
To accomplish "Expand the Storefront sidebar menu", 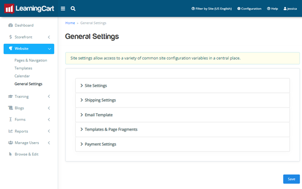I will coord(29,37).
